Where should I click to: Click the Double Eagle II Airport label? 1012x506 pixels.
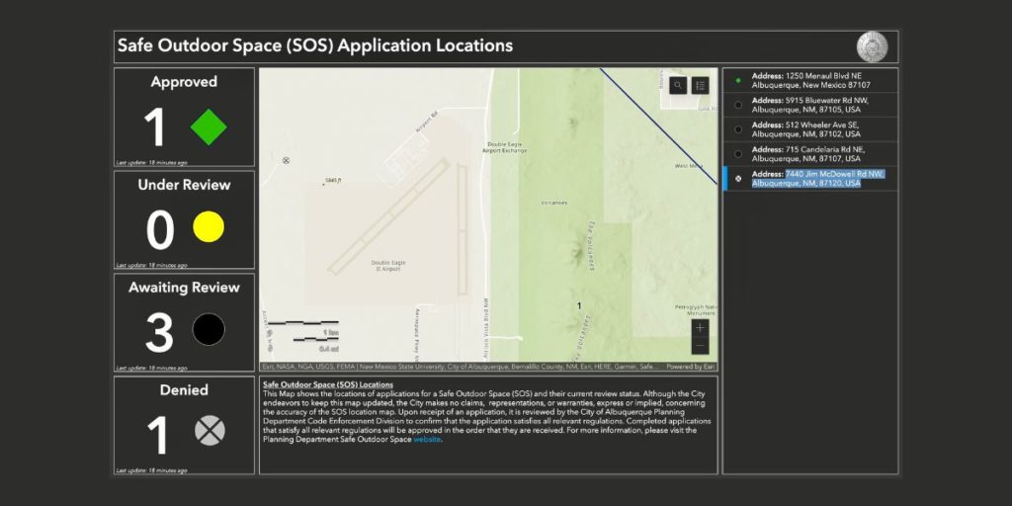386,265
